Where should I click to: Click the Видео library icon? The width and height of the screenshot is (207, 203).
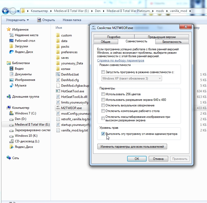coord(11,69)
